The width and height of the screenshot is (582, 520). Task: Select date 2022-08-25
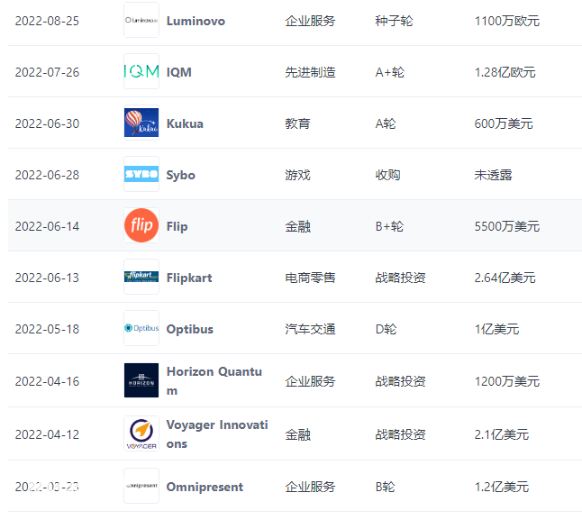[47, 21]
